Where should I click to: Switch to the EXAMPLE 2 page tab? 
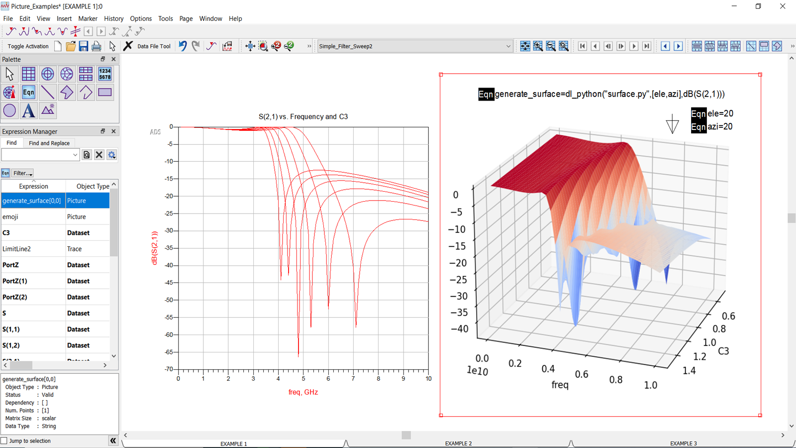coord(458,443)
